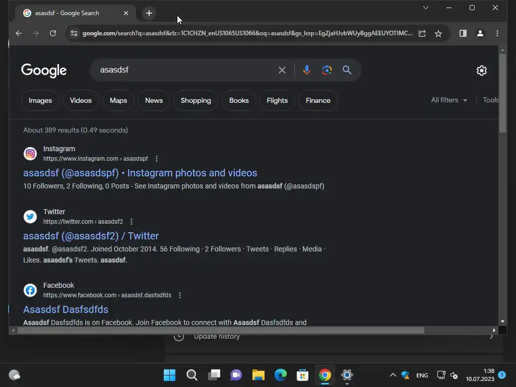Switch to Finance results
Viewport: 516px width, 387px height.
tap(318, 100)
